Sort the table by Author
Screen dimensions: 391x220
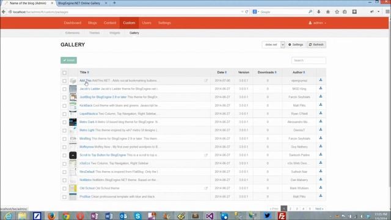(x=299, y=72)
